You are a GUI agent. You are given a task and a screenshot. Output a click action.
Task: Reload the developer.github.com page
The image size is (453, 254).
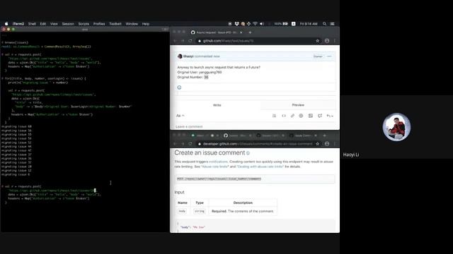tap(190, 144)
